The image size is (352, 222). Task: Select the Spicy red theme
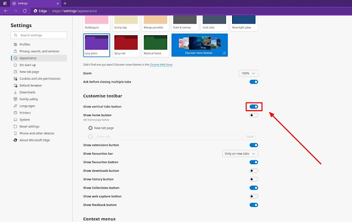tap(126, 45)
